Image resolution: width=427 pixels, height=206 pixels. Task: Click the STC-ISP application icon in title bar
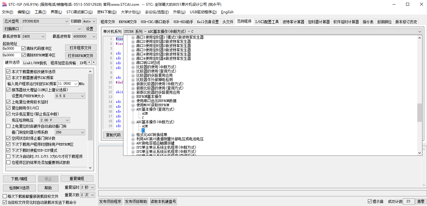click(5, 4)
